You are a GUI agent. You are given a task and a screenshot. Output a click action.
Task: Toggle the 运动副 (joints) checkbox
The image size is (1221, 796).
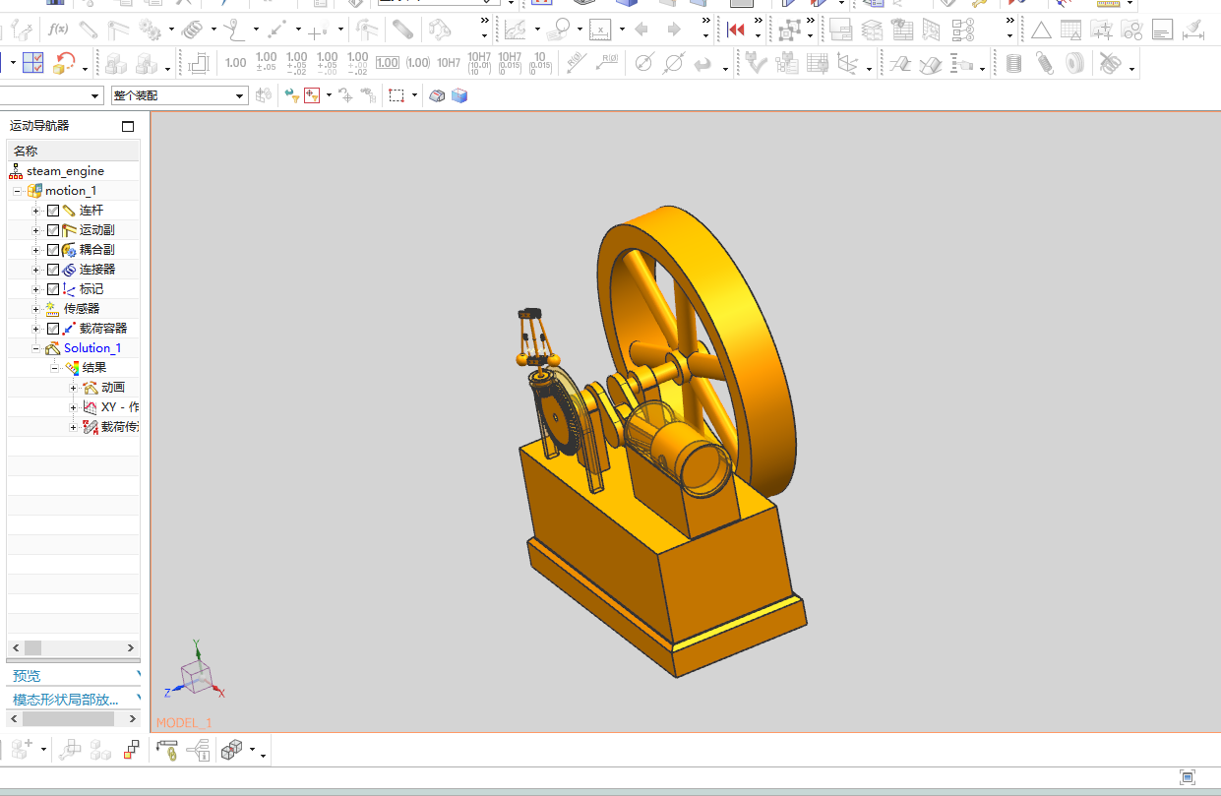click(x=53, y=230)
